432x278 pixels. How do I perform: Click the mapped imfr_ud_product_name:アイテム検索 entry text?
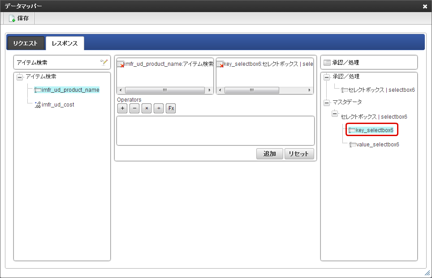[x=168, y=64]
